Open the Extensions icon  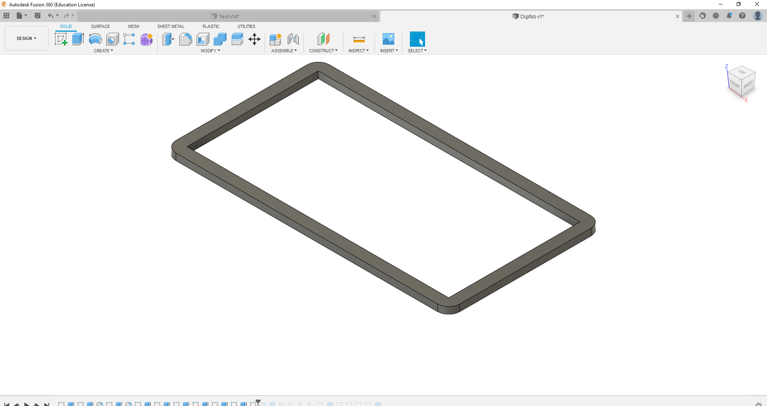(703, 16)
